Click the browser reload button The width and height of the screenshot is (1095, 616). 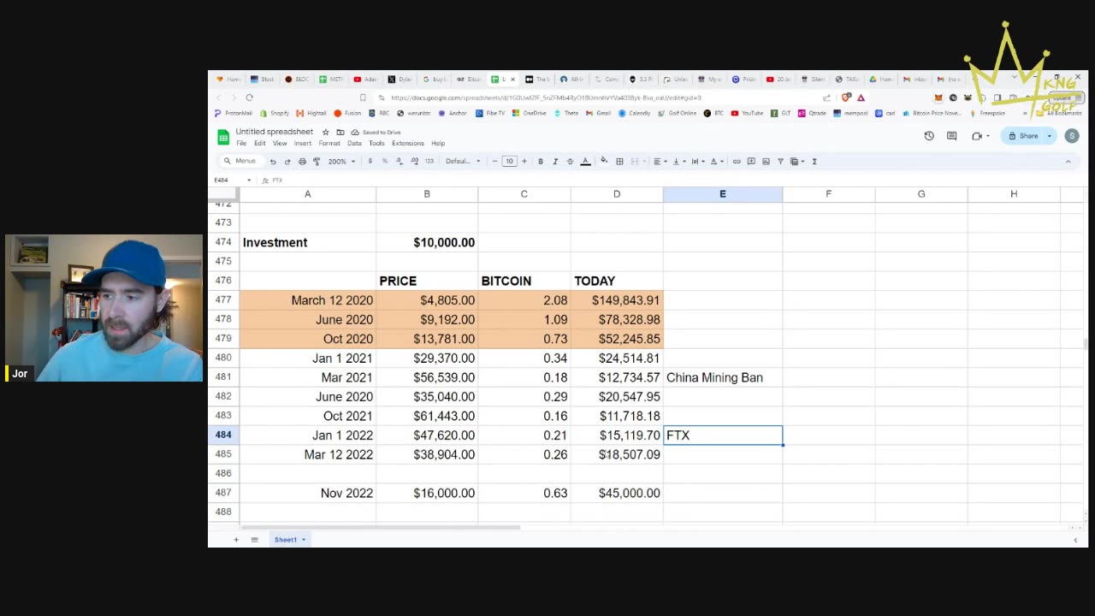click(x=249, y=98)
